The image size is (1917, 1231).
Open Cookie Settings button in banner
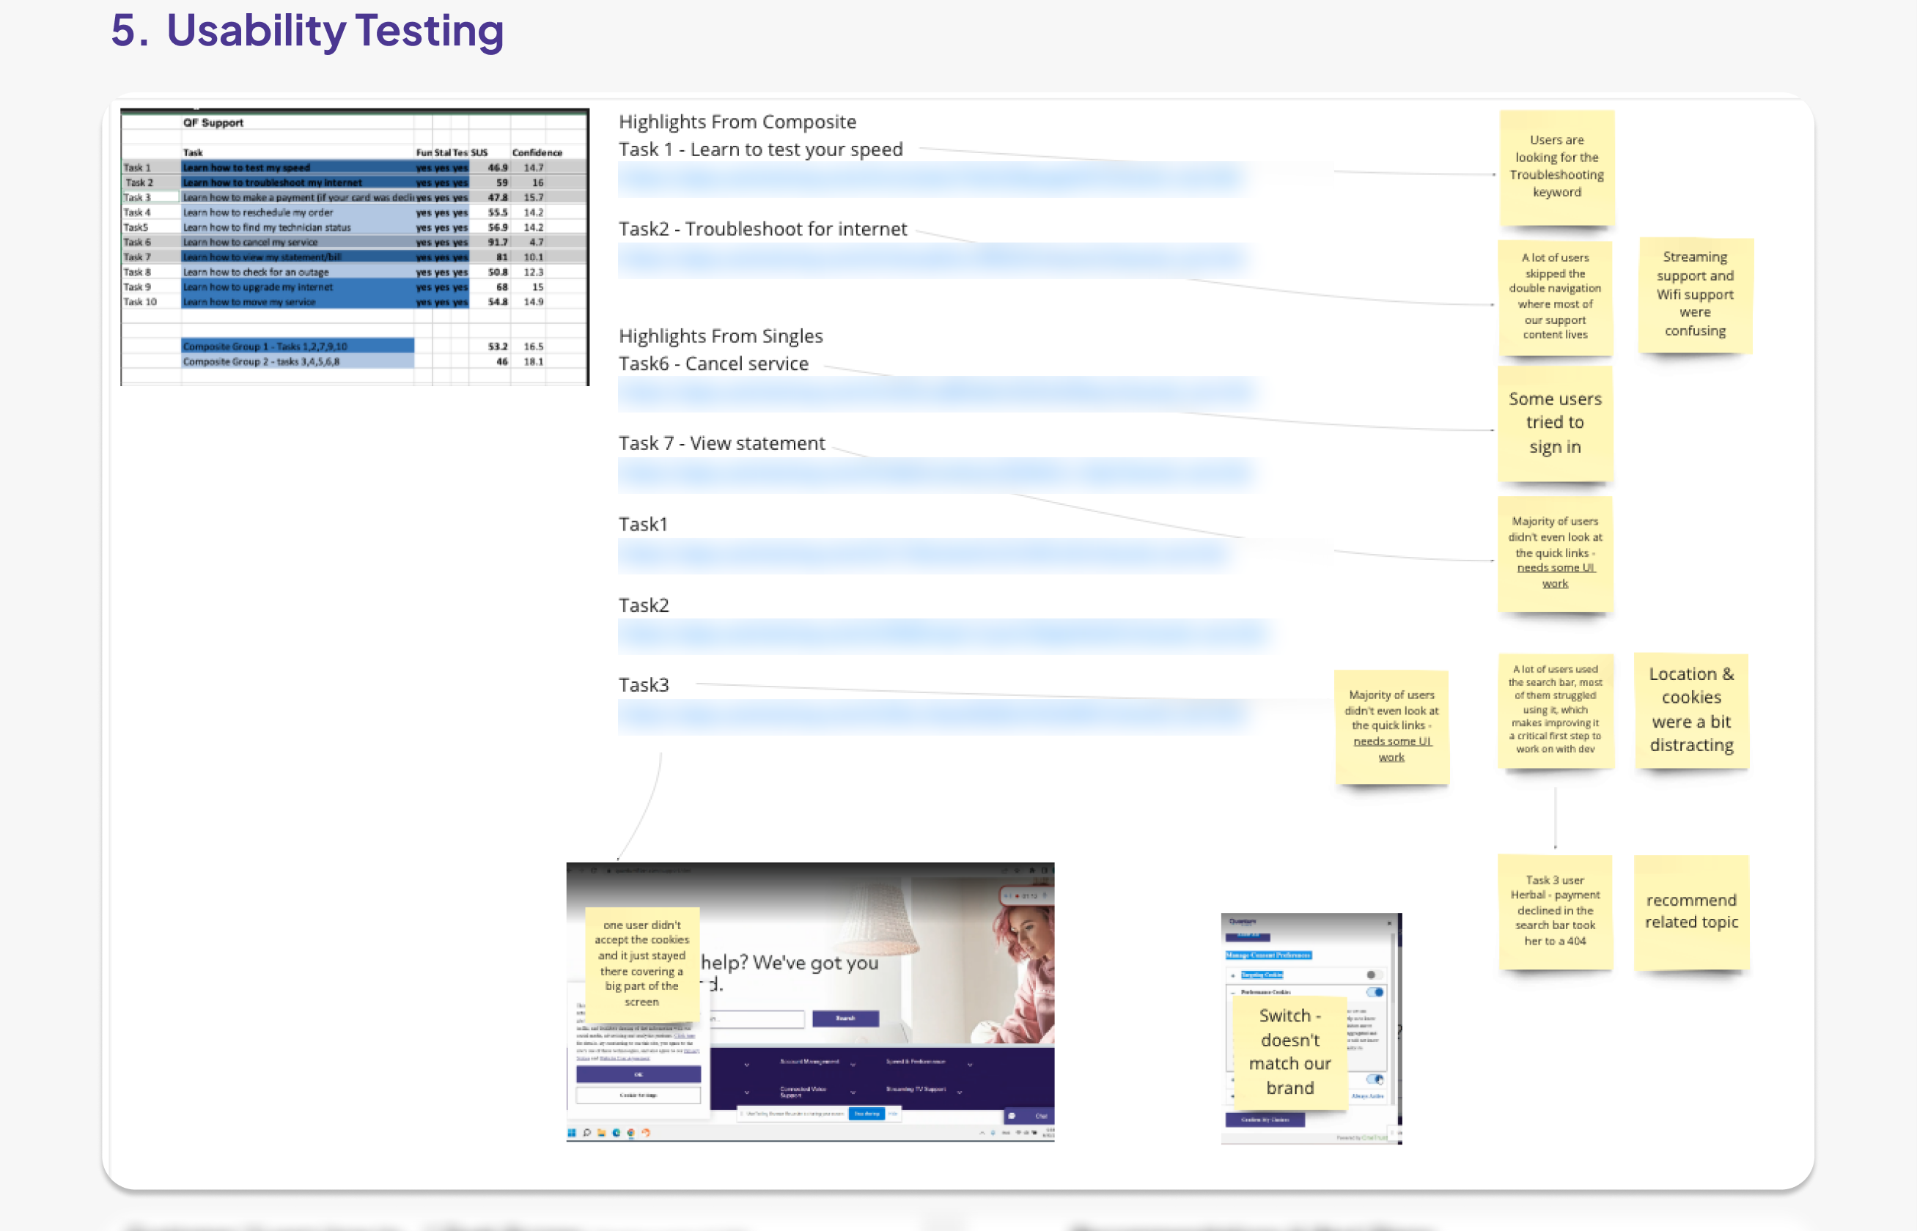point(639,1095)
